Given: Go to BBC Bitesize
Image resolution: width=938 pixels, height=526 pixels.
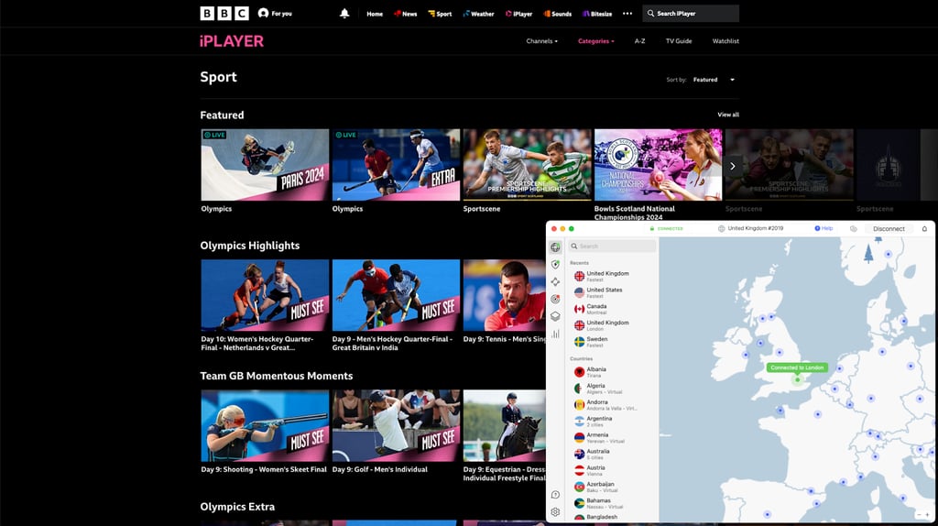Looking at the screenshot, I should pos(597,14).
